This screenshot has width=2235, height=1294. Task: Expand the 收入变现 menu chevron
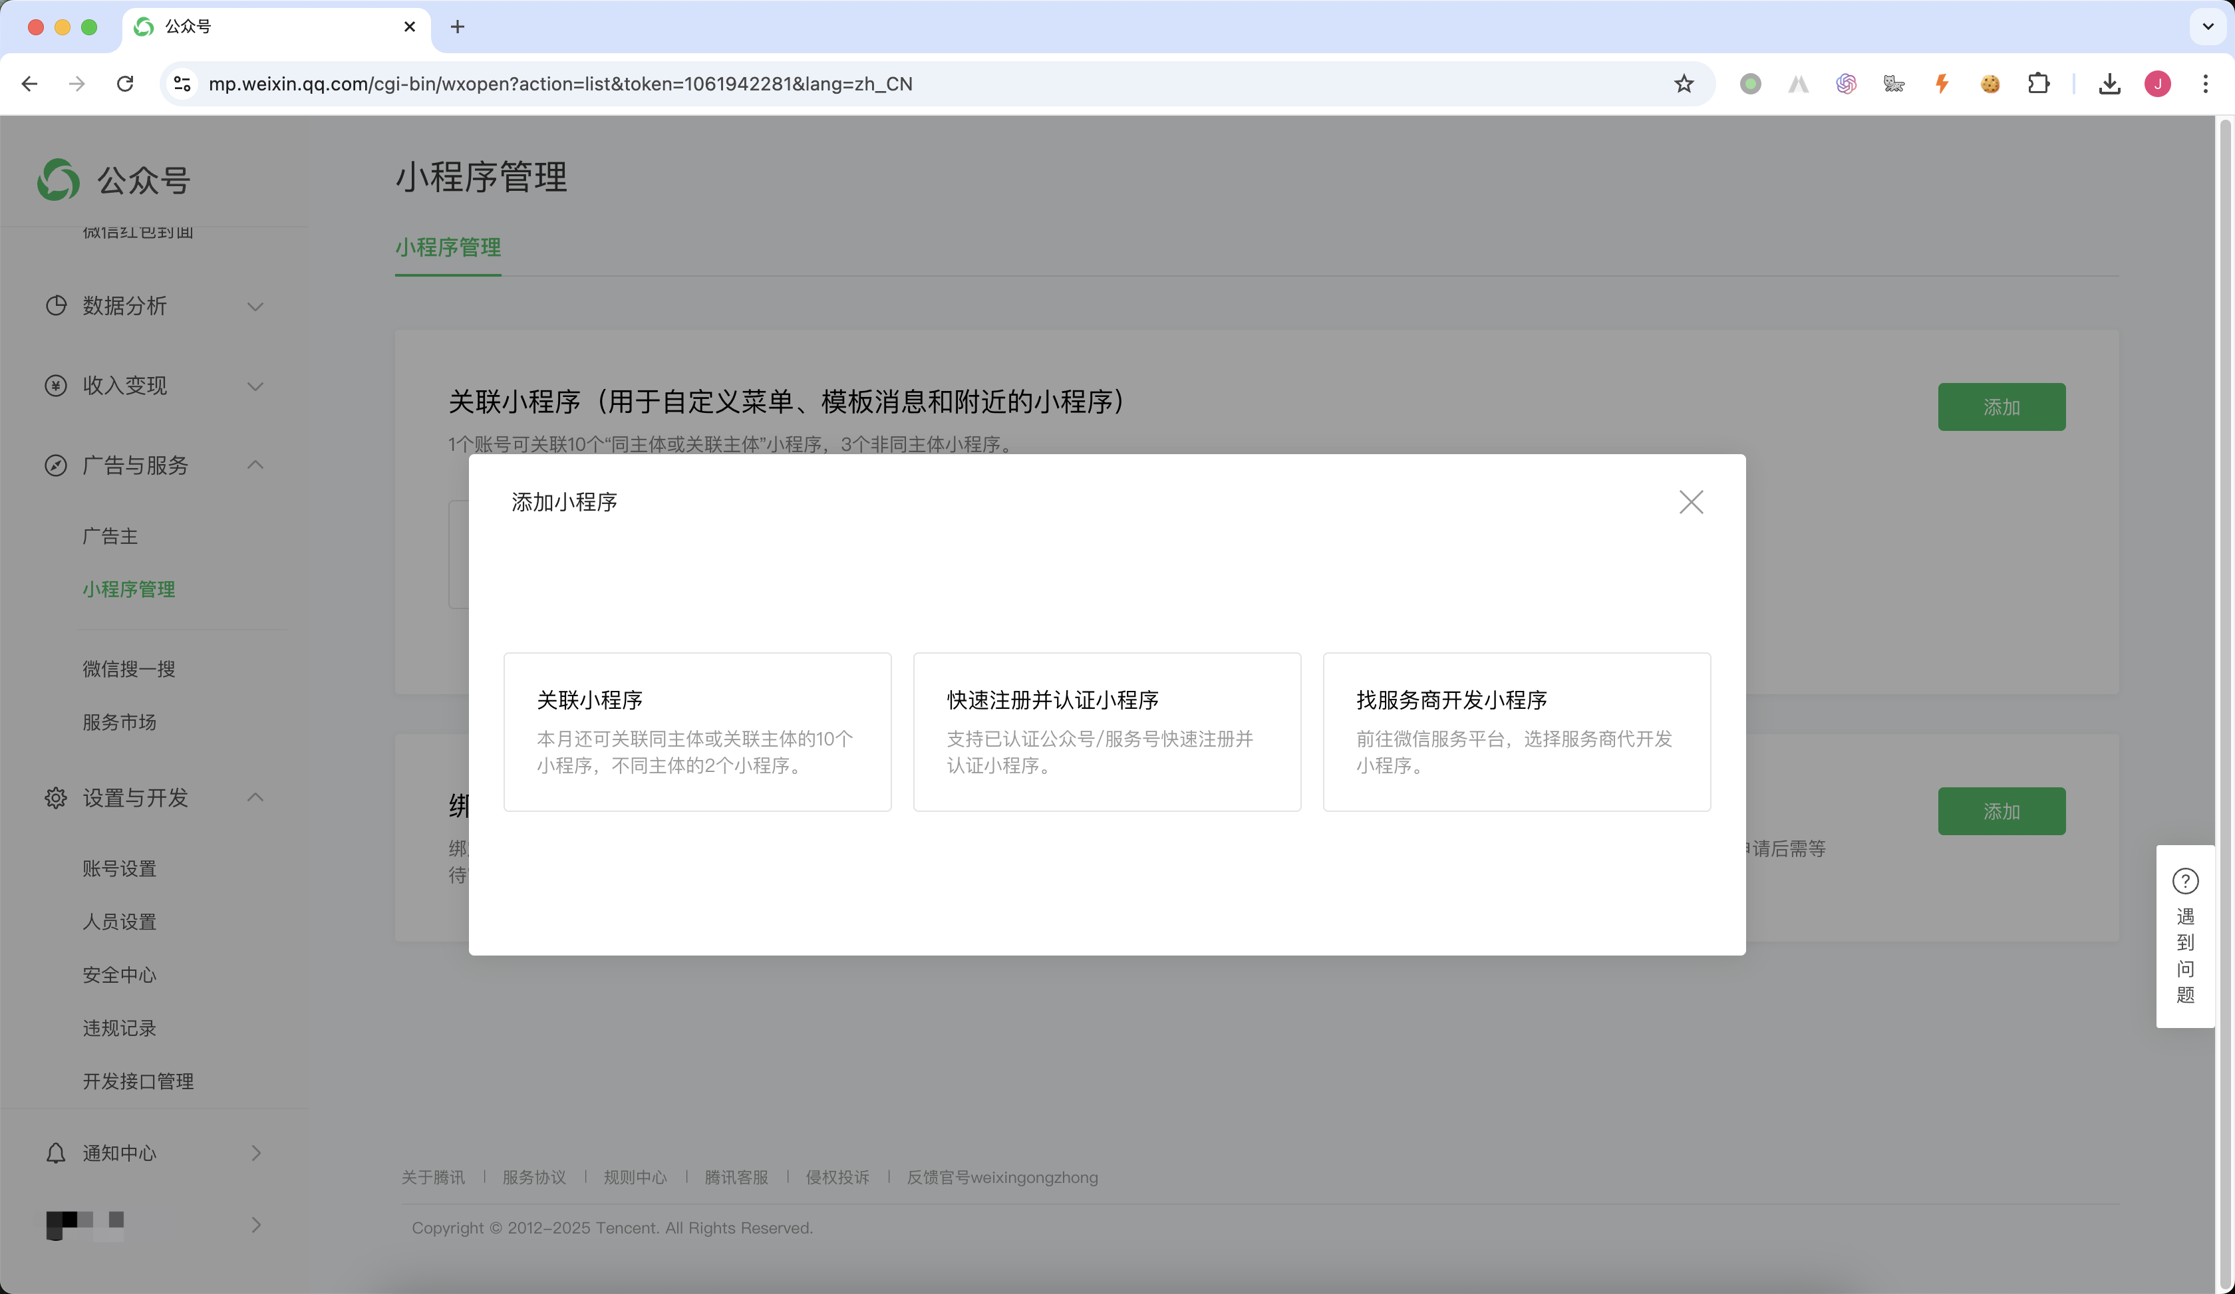pyautogui.click(x=255, y=386)
